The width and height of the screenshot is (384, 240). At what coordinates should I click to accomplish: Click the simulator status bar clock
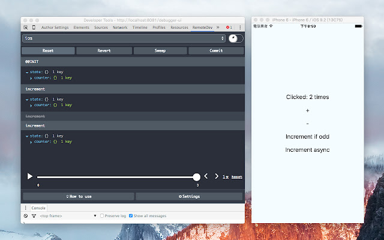click(308, 26)
